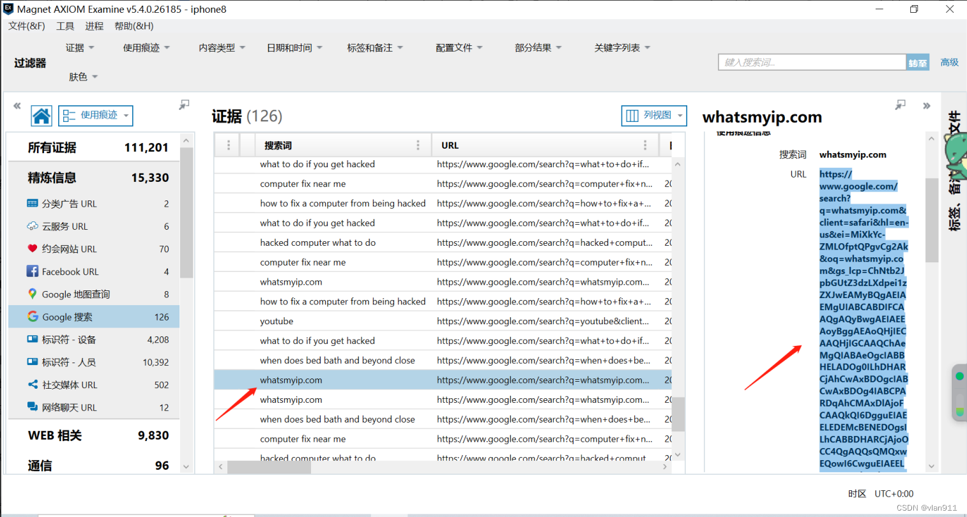Open the File menu
The image size is (967, 517).
(27, 26)
